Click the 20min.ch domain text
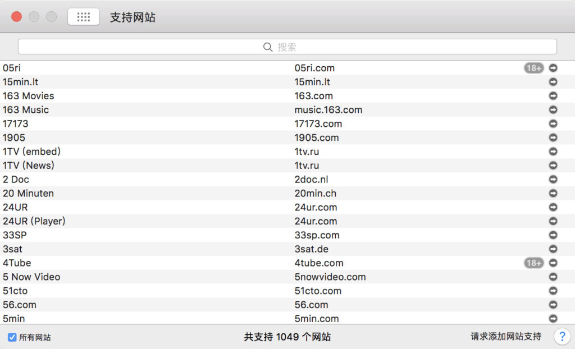575x349 pixels. 316,193
